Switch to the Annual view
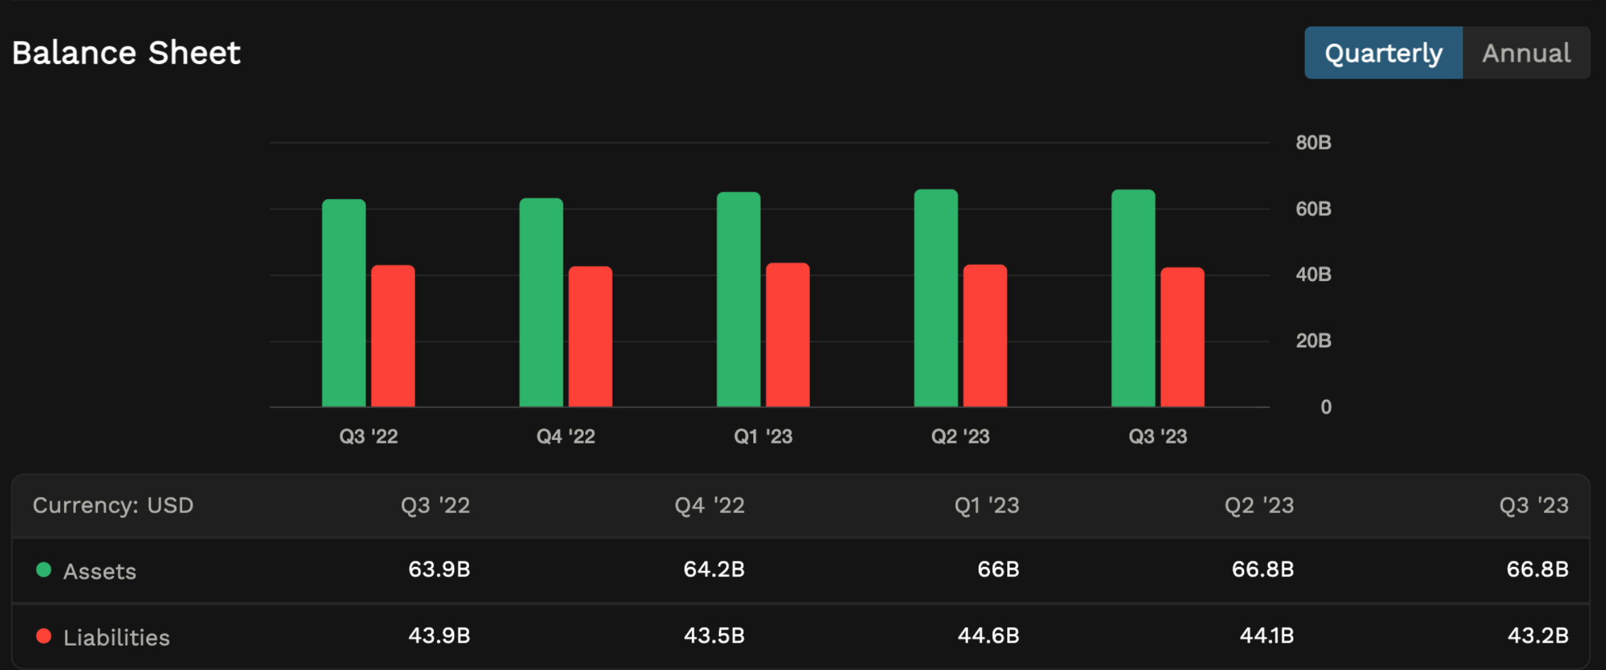1606x670 pixels. point(1526,53)
